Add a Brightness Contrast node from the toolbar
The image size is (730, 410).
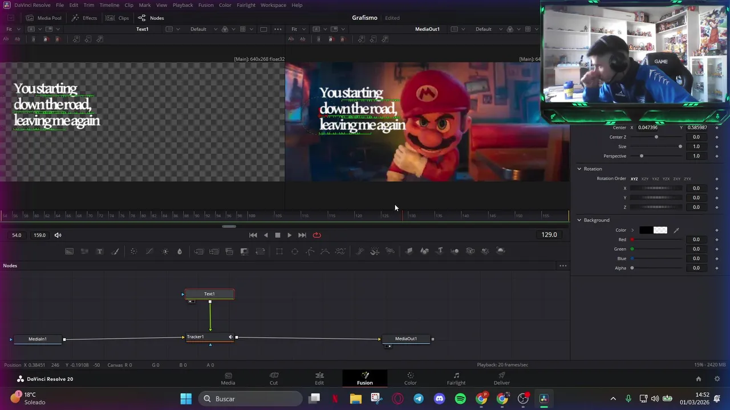(165, 251)
